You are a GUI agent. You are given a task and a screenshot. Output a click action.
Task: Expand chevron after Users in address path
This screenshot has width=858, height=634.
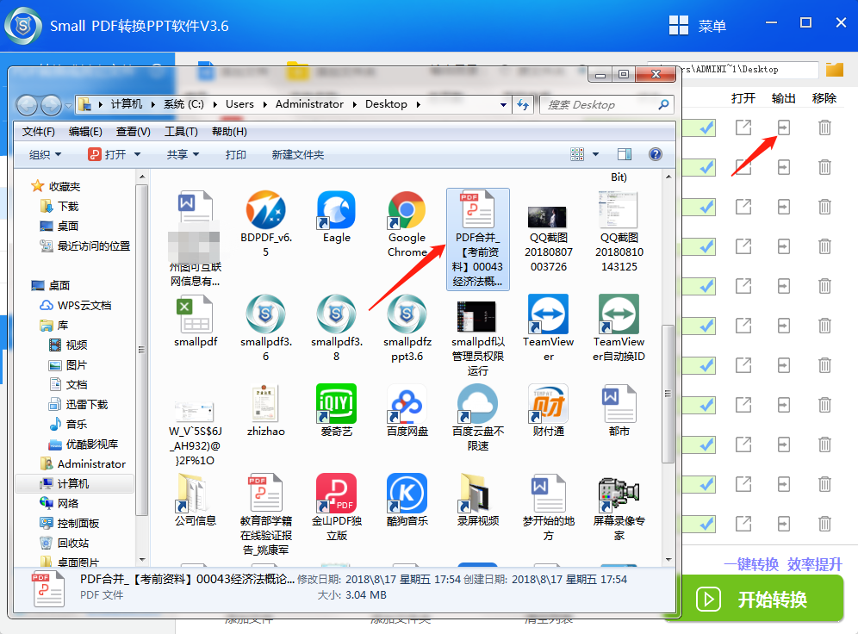(x=264, y=104)
